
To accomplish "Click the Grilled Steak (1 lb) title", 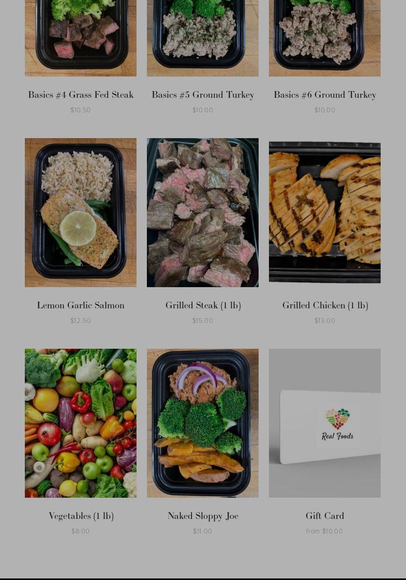I will (203, 305).
